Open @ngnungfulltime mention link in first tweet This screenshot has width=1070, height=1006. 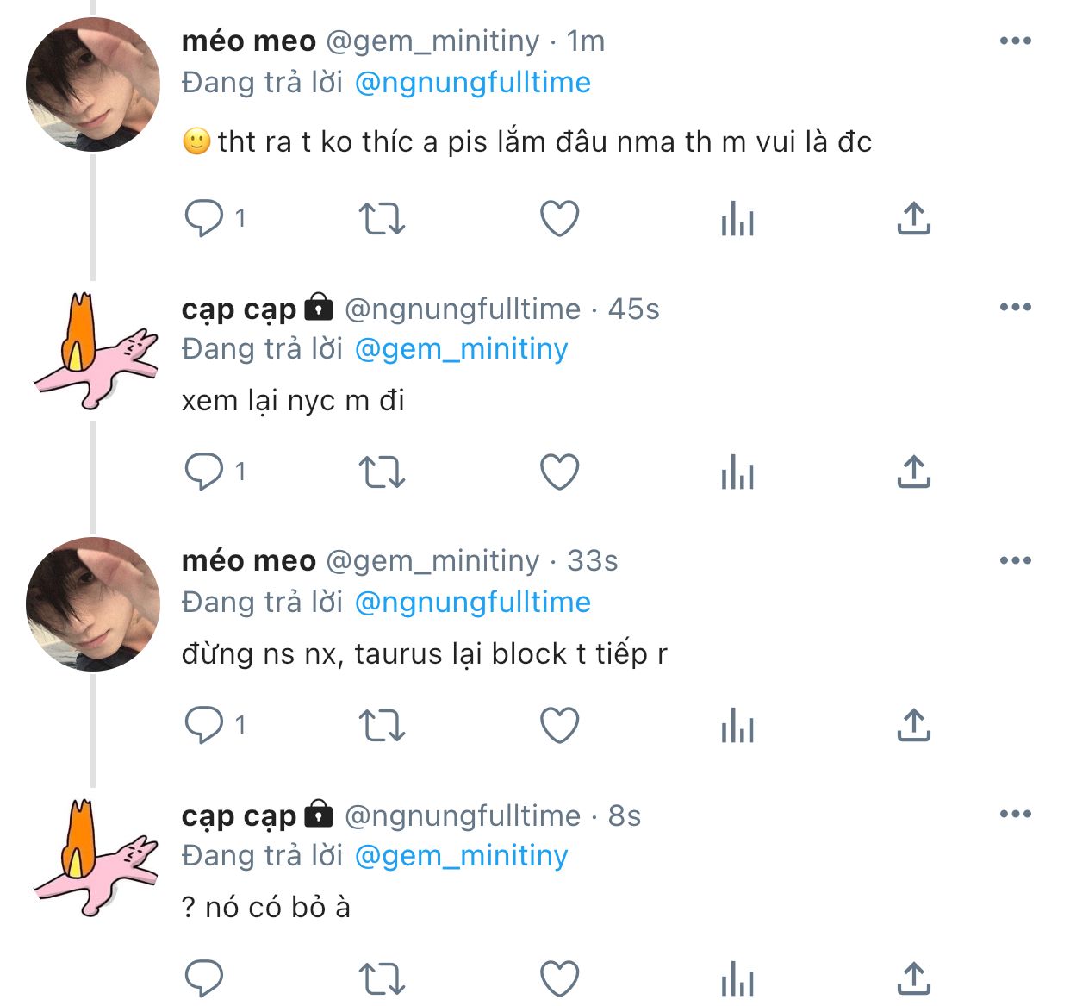(472, 83)
